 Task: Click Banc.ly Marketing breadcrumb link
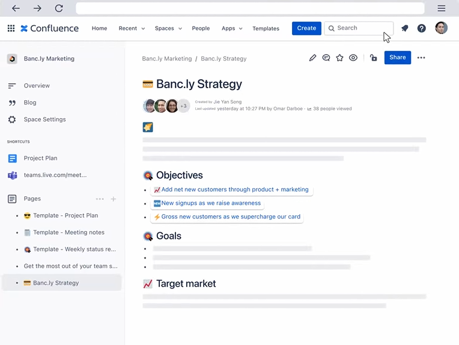(167, 58)
